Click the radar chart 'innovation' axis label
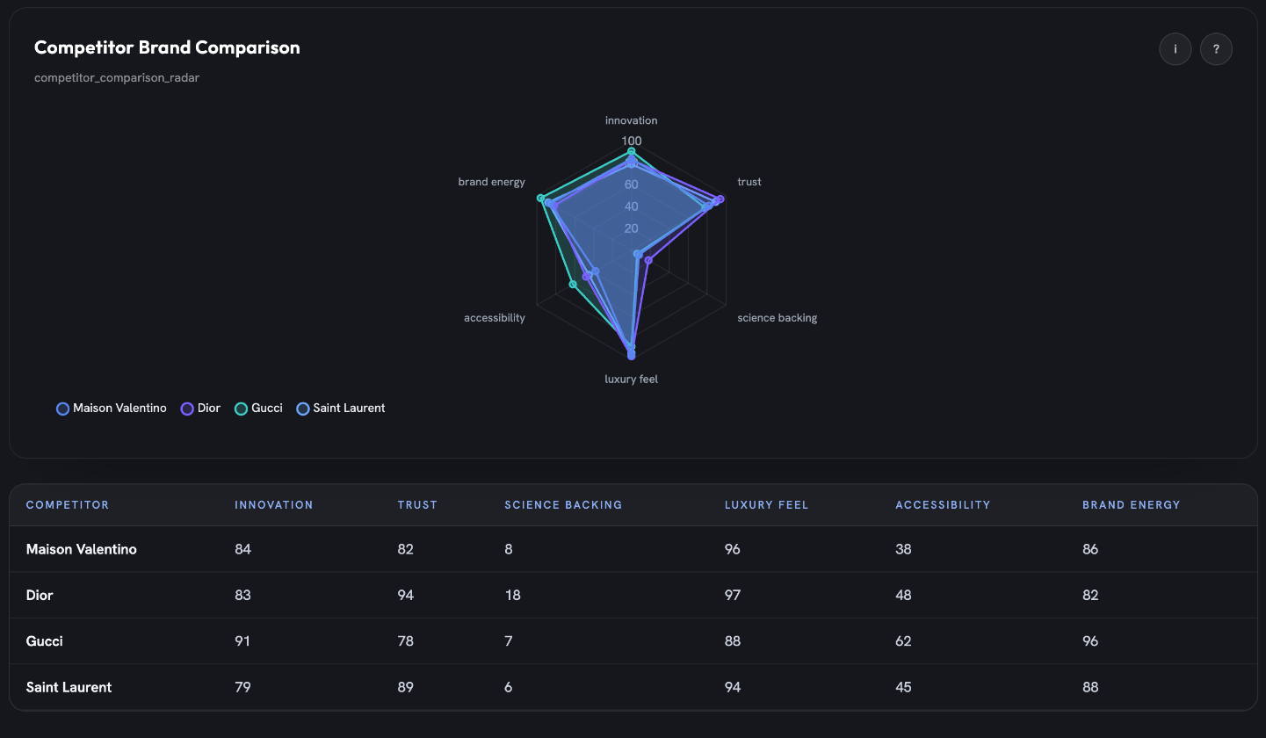1266x738 pixels. click(631, 120)
